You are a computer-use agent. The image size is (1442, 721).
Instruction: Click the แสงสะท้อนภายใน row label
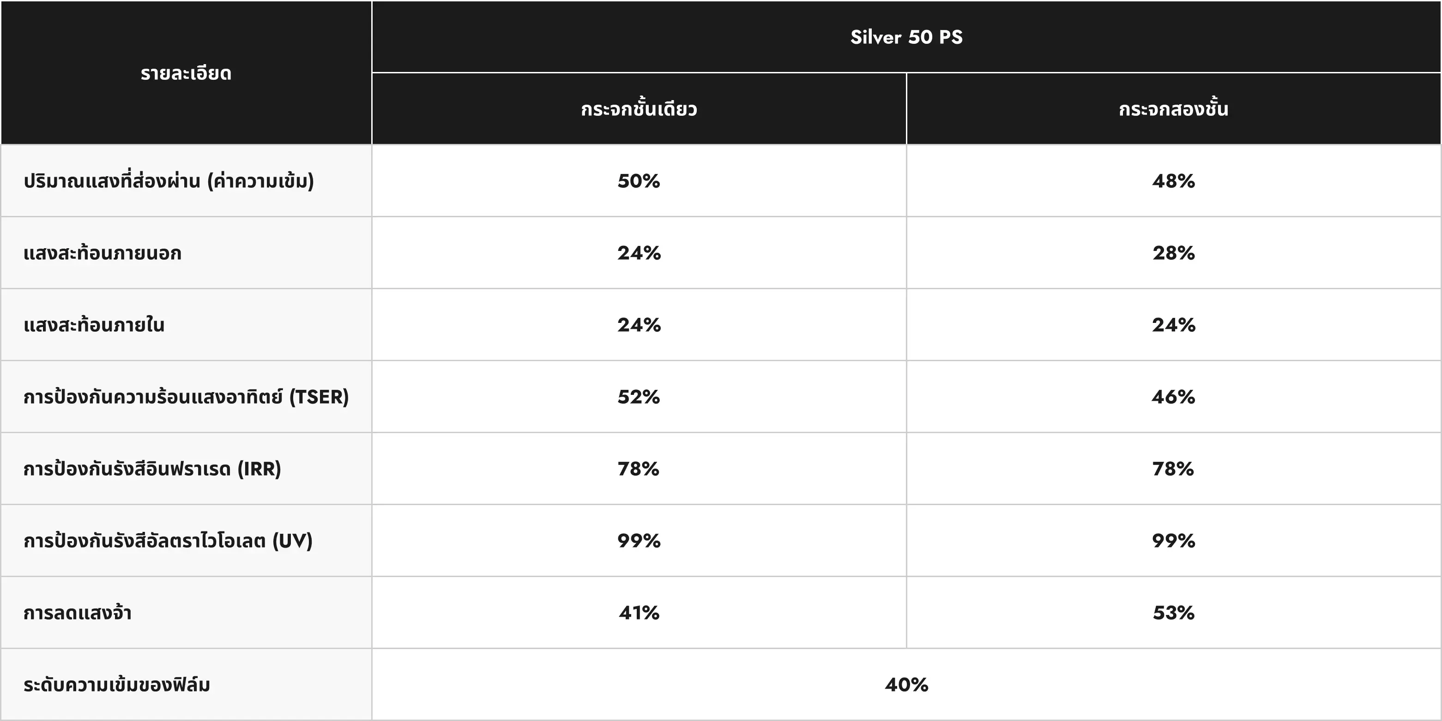click(94, 324)
